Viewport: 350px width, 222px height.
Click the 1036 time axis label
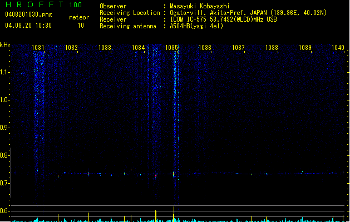pyautogui.click(x=205, y=47)
